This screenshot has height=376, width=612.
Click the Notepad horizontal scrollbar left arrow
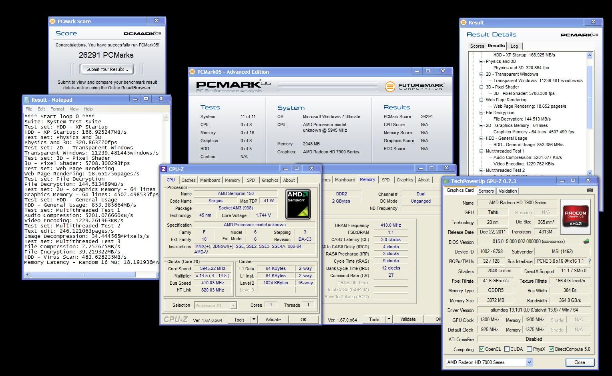tap(28, 275)
